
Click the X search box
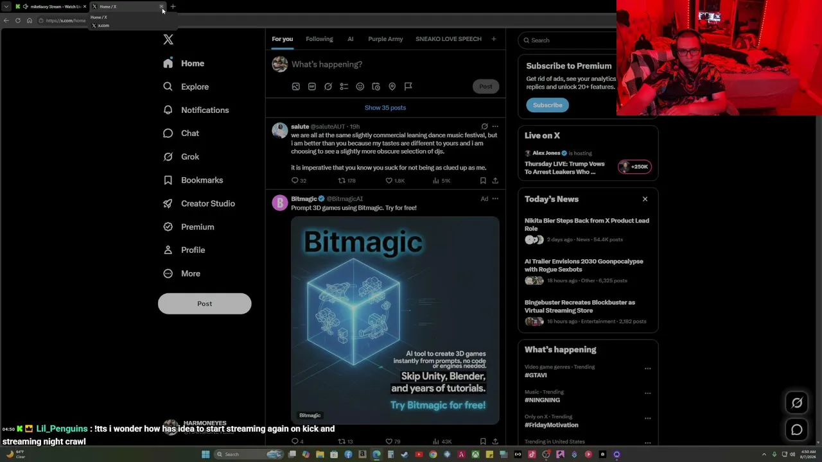click(568, 40)
